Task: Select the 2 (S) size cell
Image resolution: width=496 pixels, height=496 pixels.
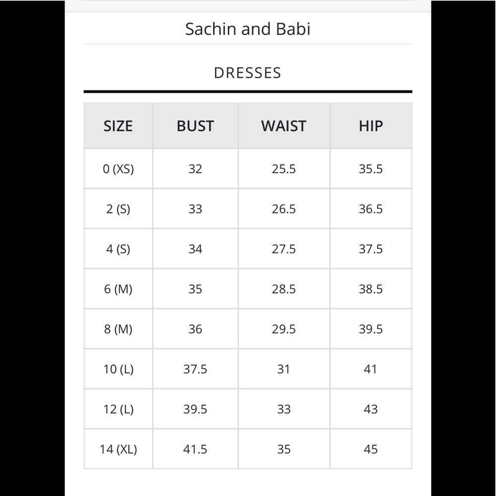Action: tap(119, 209)
